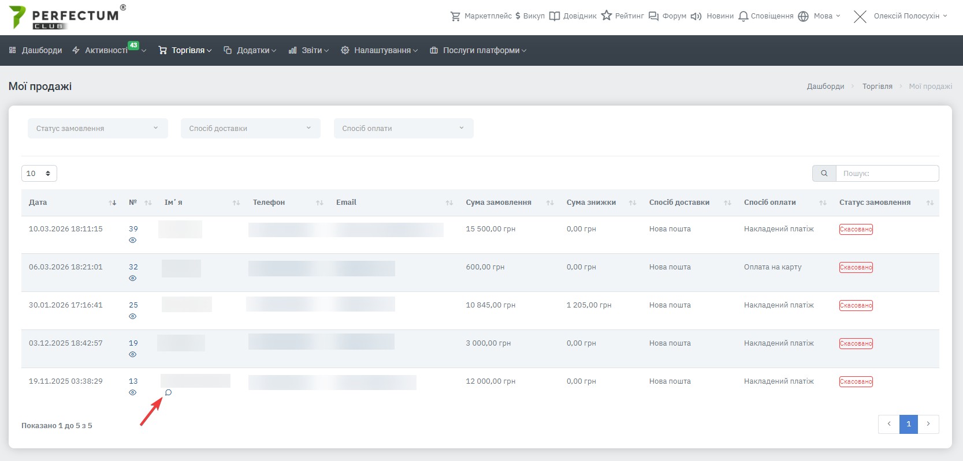Click the Рейтинг star icon
963x461 pixels.
[x=606, y=16]
